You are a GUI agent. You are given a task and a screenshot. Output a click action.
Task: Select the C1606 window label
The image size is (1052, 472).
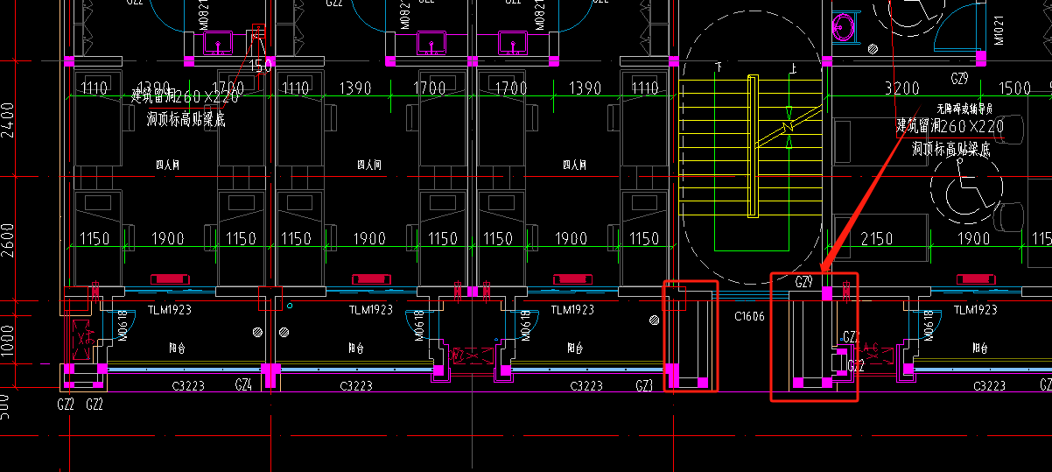tap(750, 317)
